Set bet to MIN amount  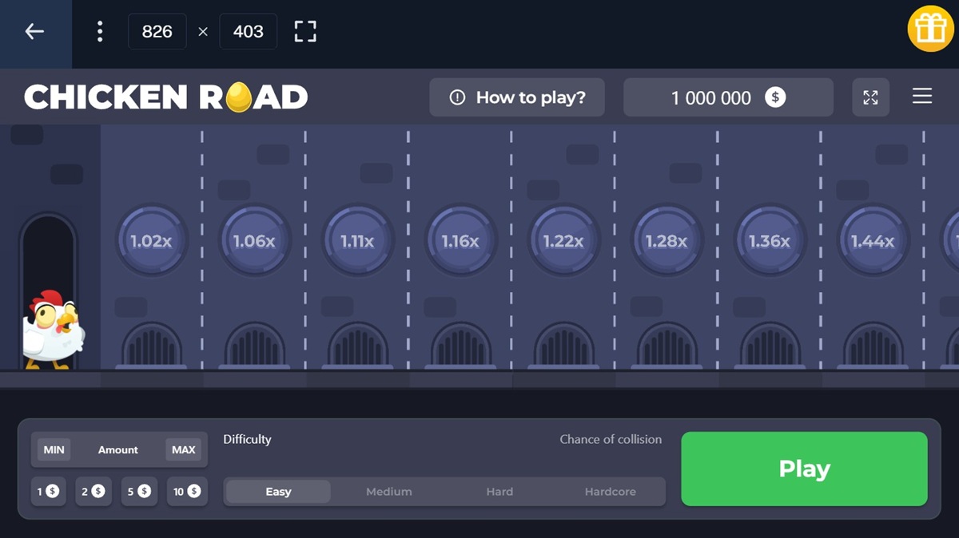point(54,449)
